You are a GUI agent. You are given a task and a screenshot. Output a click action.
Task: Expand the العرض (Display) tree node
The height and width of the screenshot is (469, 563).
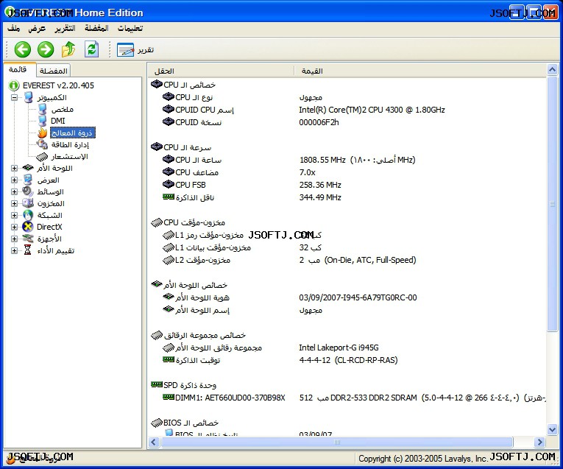[x=14, y=180]
